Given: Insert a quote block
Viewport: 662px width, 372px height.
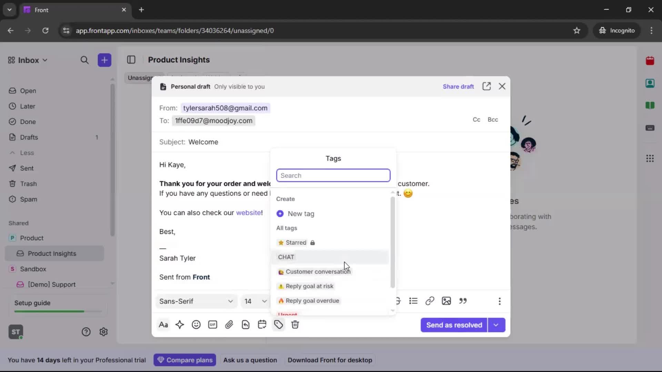Looking at the screenshot, I should click(463, 301).
